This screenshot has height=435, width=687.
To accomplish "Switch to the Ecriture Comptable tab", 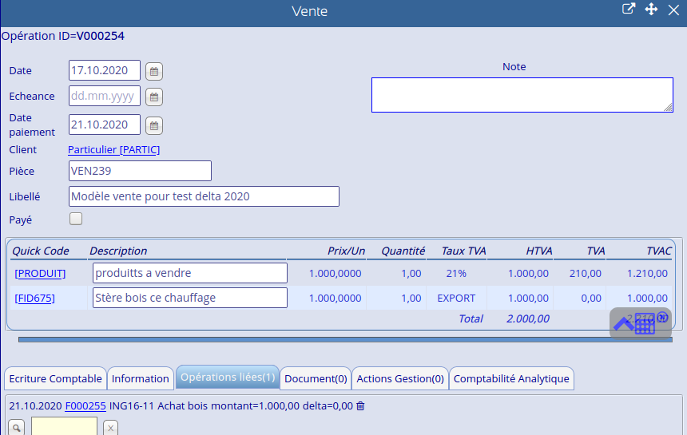I will (55, 378).
